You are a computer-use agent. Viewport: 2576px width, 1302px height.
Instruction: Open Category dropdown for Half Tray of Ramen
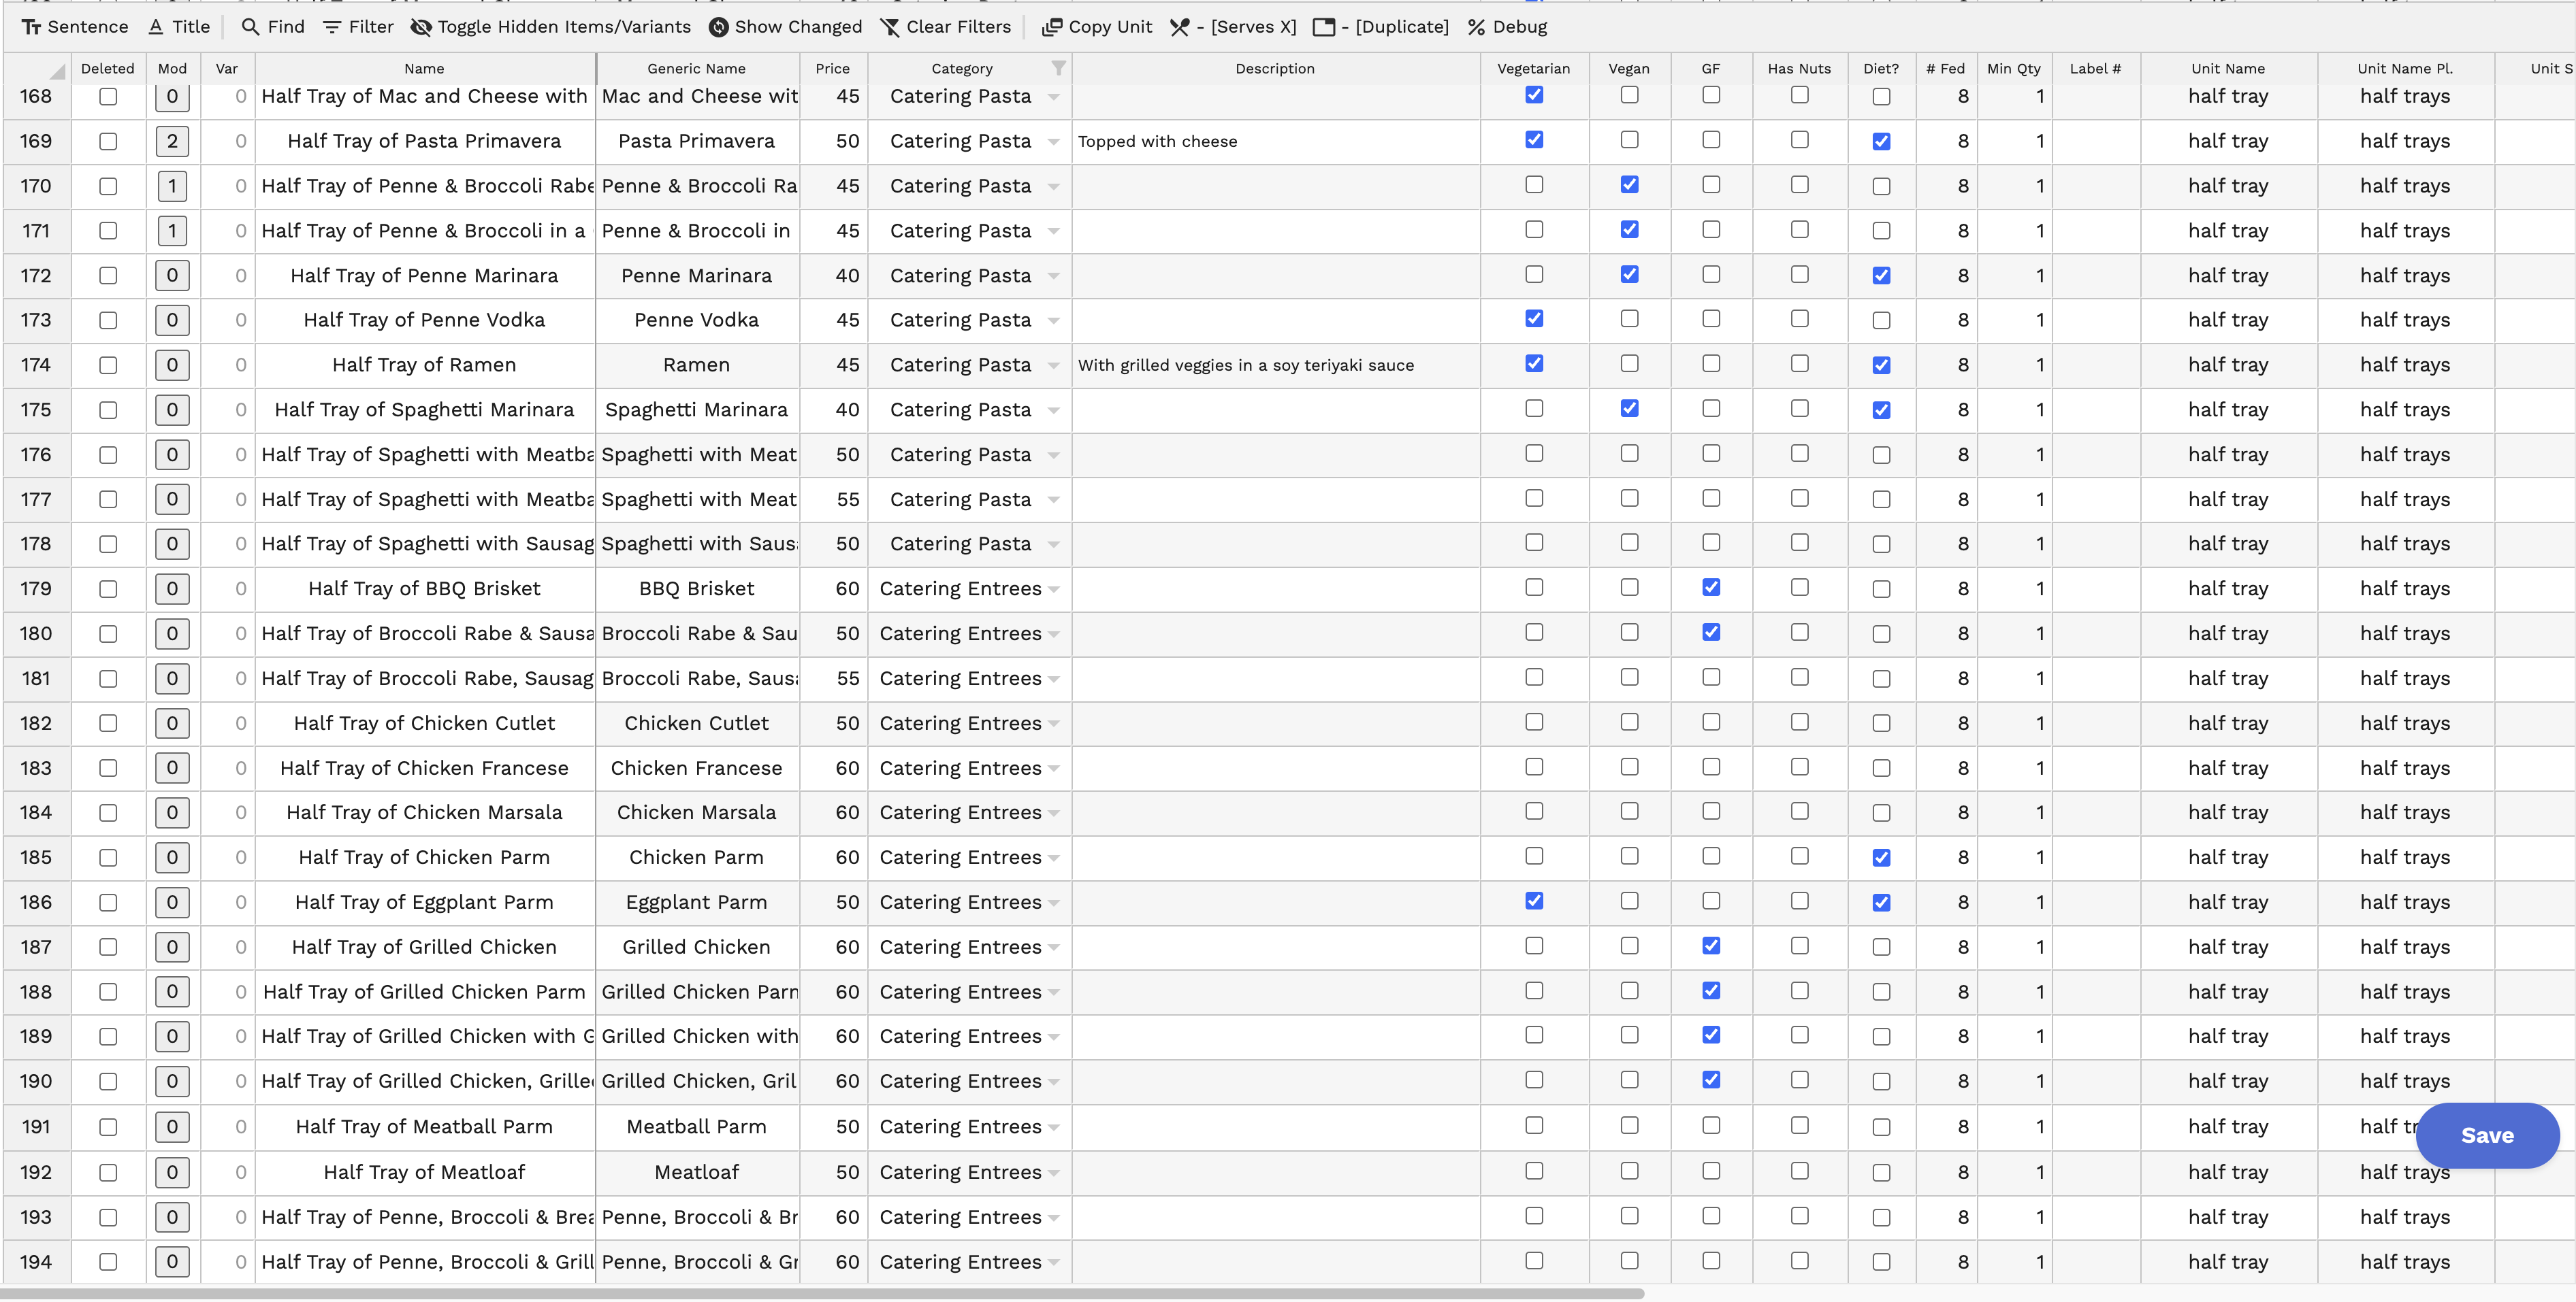(x=1054, y=366)
